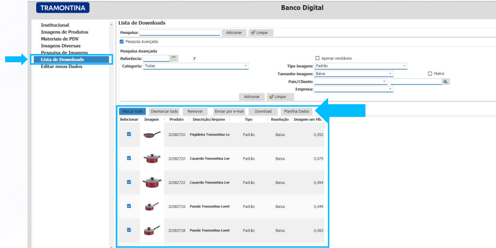
Task: Click the frying pan thumbnail for 20380720
Action: pos(152,135)
